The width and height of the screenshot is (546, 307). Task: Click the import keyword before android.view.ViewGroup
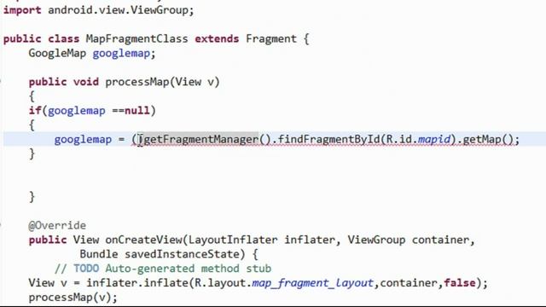(x=22, y=10)
